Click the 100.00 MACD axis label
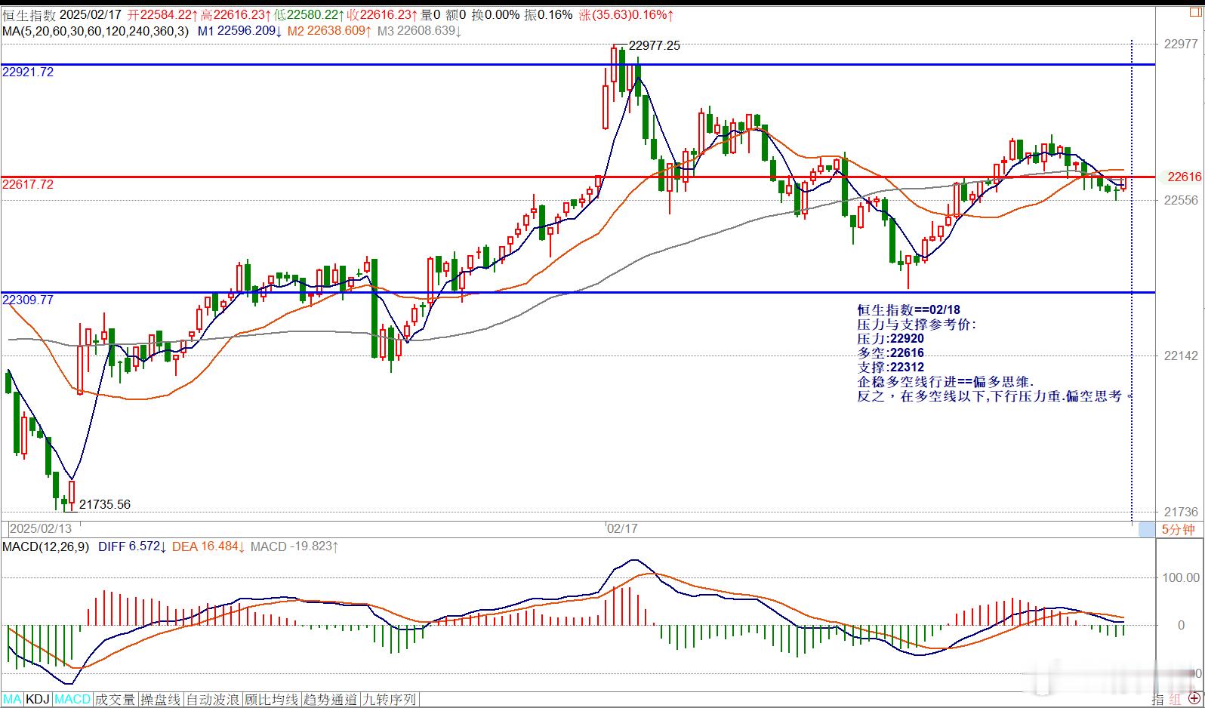This screenshot has width=1205, height=708. [1182, 577]
